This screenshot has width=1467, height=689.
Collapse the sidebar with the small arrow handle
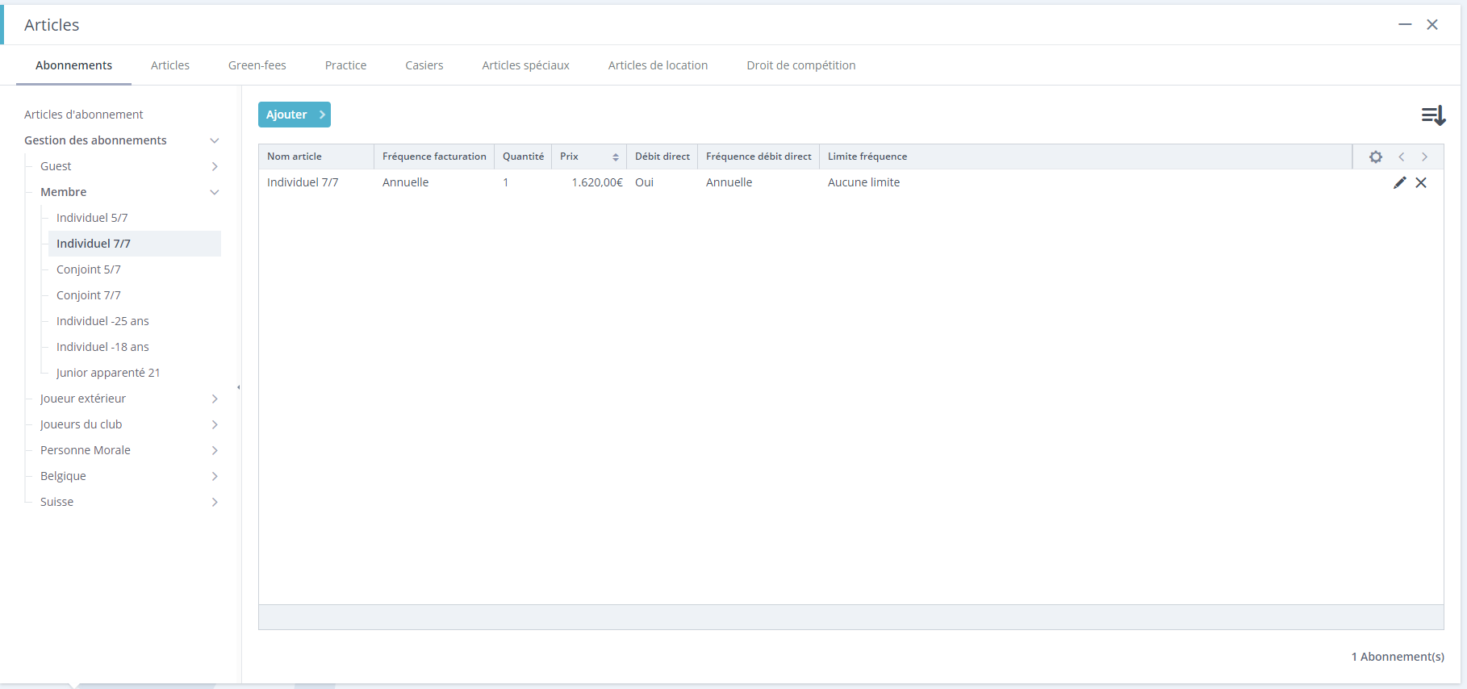[239, 387]
